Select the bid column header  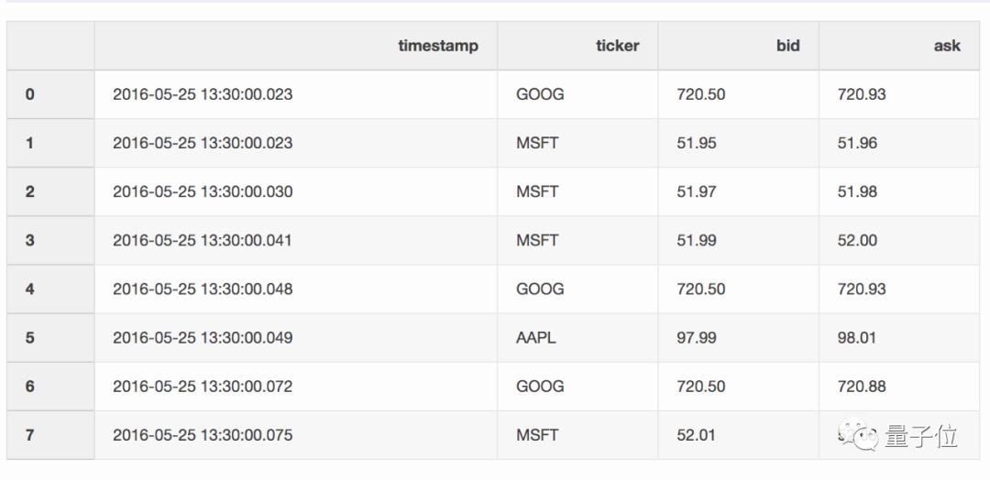787,46
